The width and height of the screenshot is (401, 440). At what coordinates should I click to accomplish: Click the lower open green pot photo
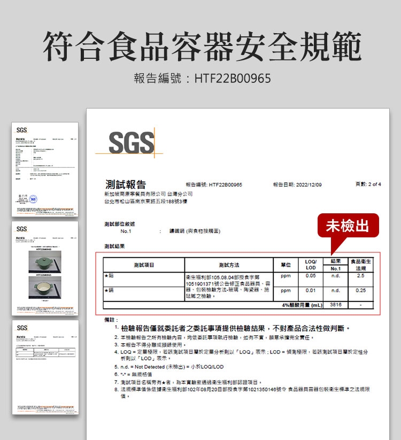[45, 289]
